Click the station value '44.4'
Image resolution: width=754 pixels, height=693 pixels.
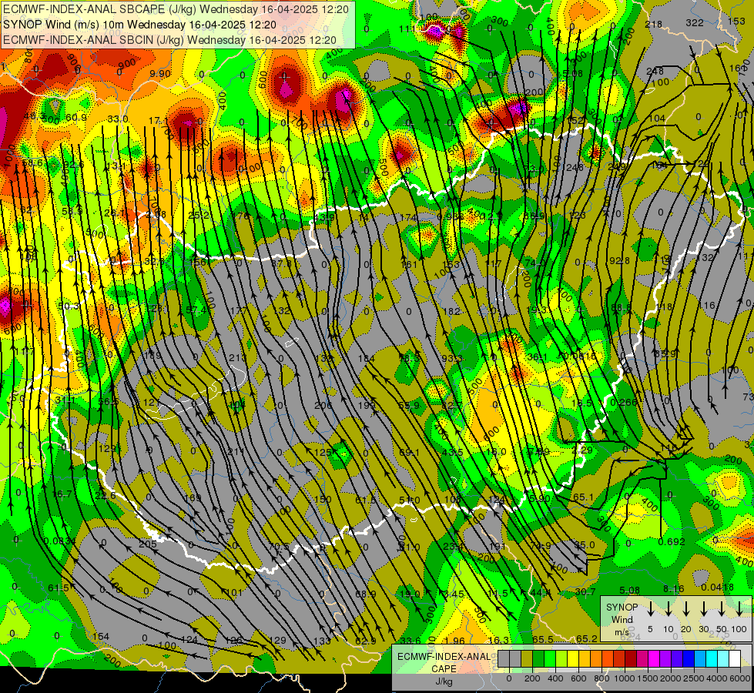click(541, 593)
